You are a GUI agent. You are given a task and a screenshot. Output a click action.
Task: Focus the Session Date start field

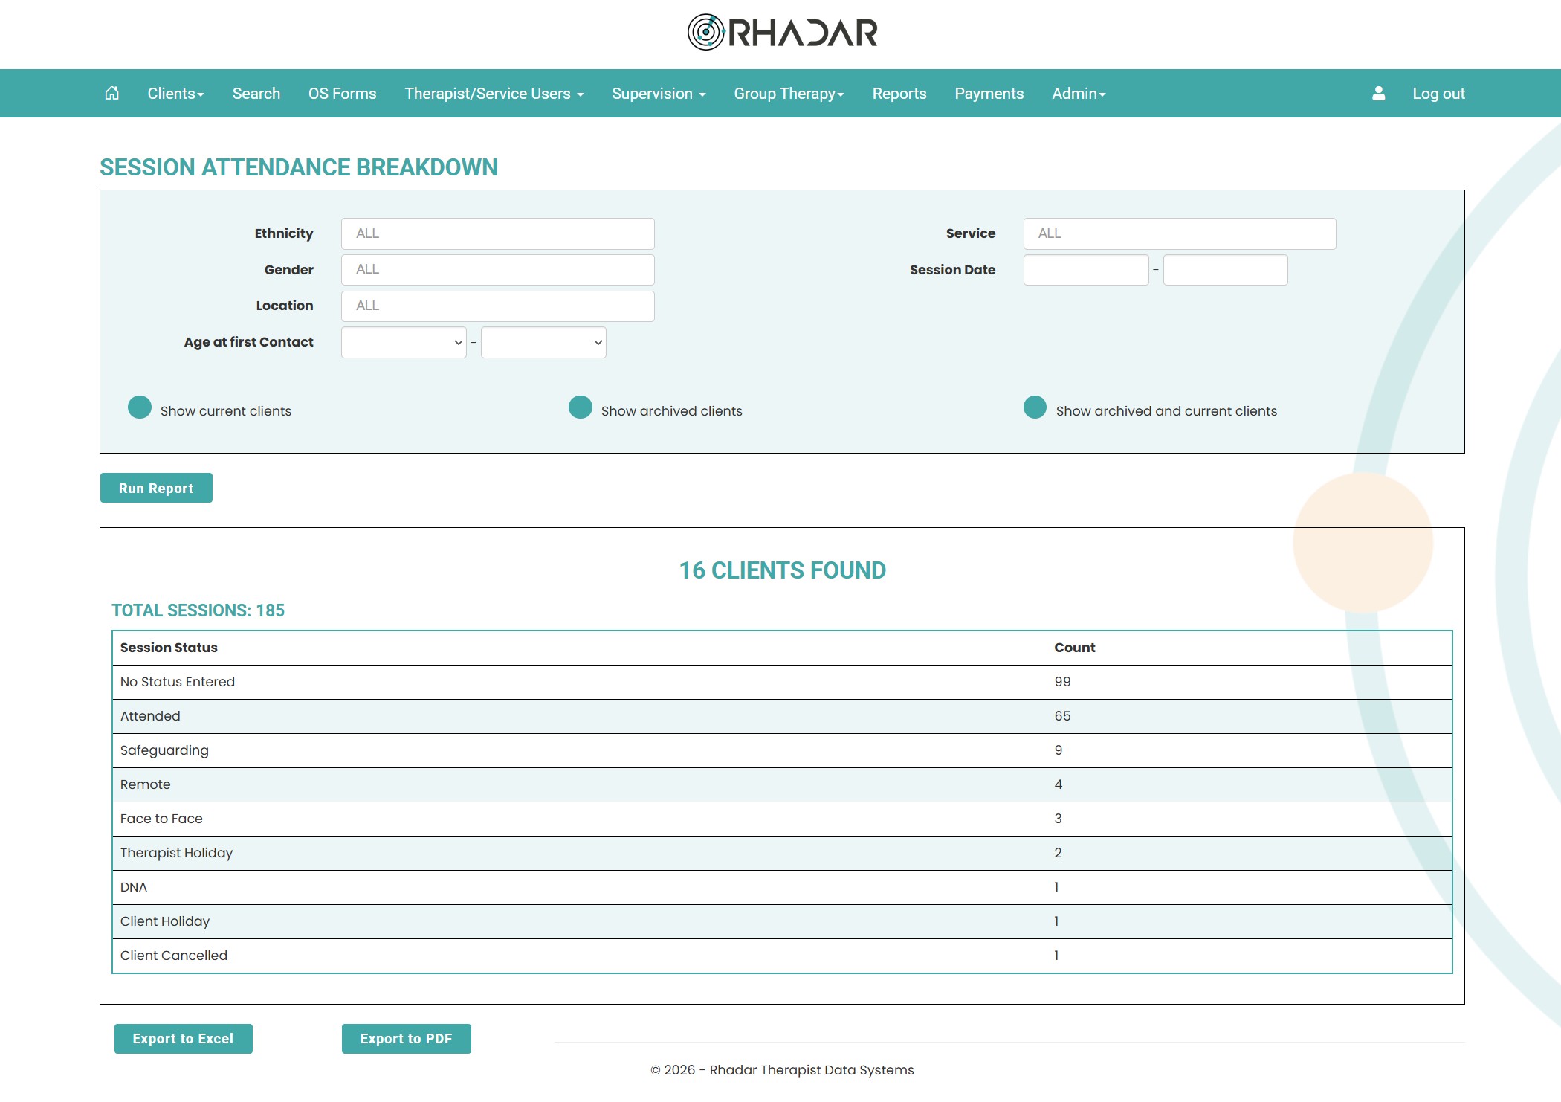click(1086, 270)
